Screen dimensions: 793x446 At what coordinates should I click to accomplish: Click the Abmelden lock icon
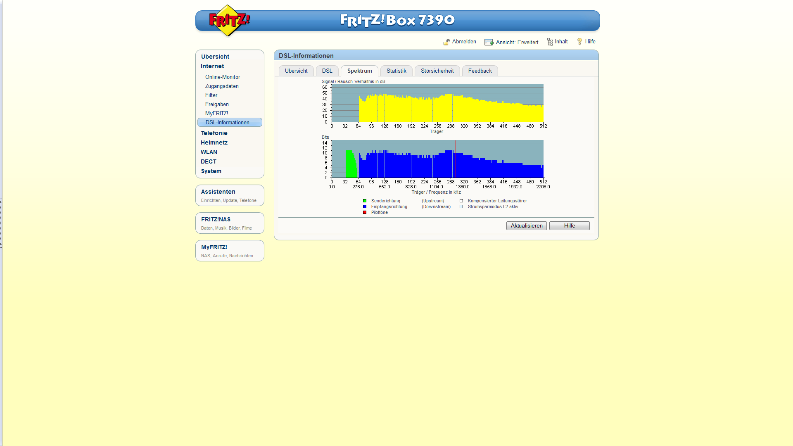tap(446, 42)
